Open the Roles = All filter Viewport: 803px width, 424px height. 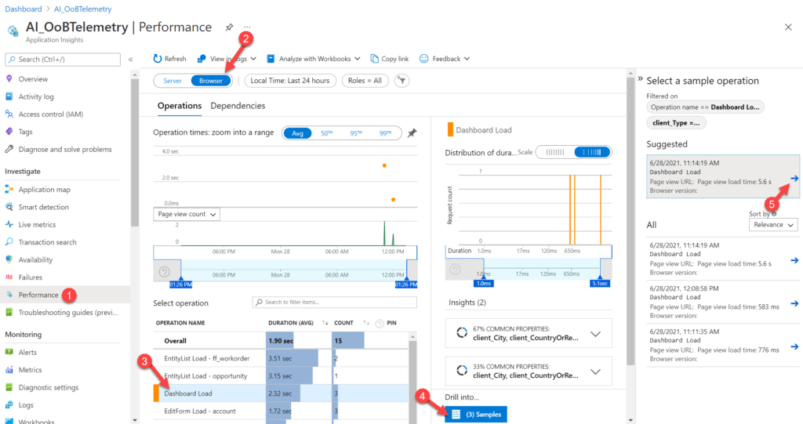[x=365, y=81]
